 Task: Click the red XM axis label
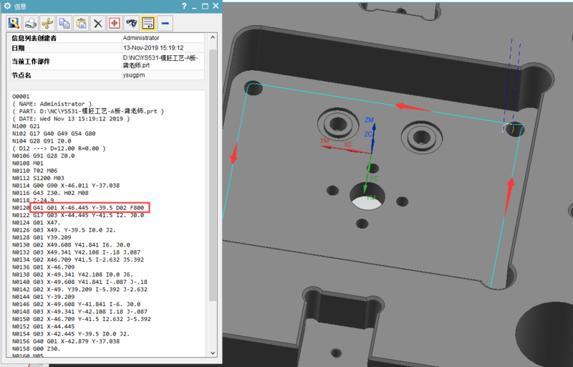(324, 140)
